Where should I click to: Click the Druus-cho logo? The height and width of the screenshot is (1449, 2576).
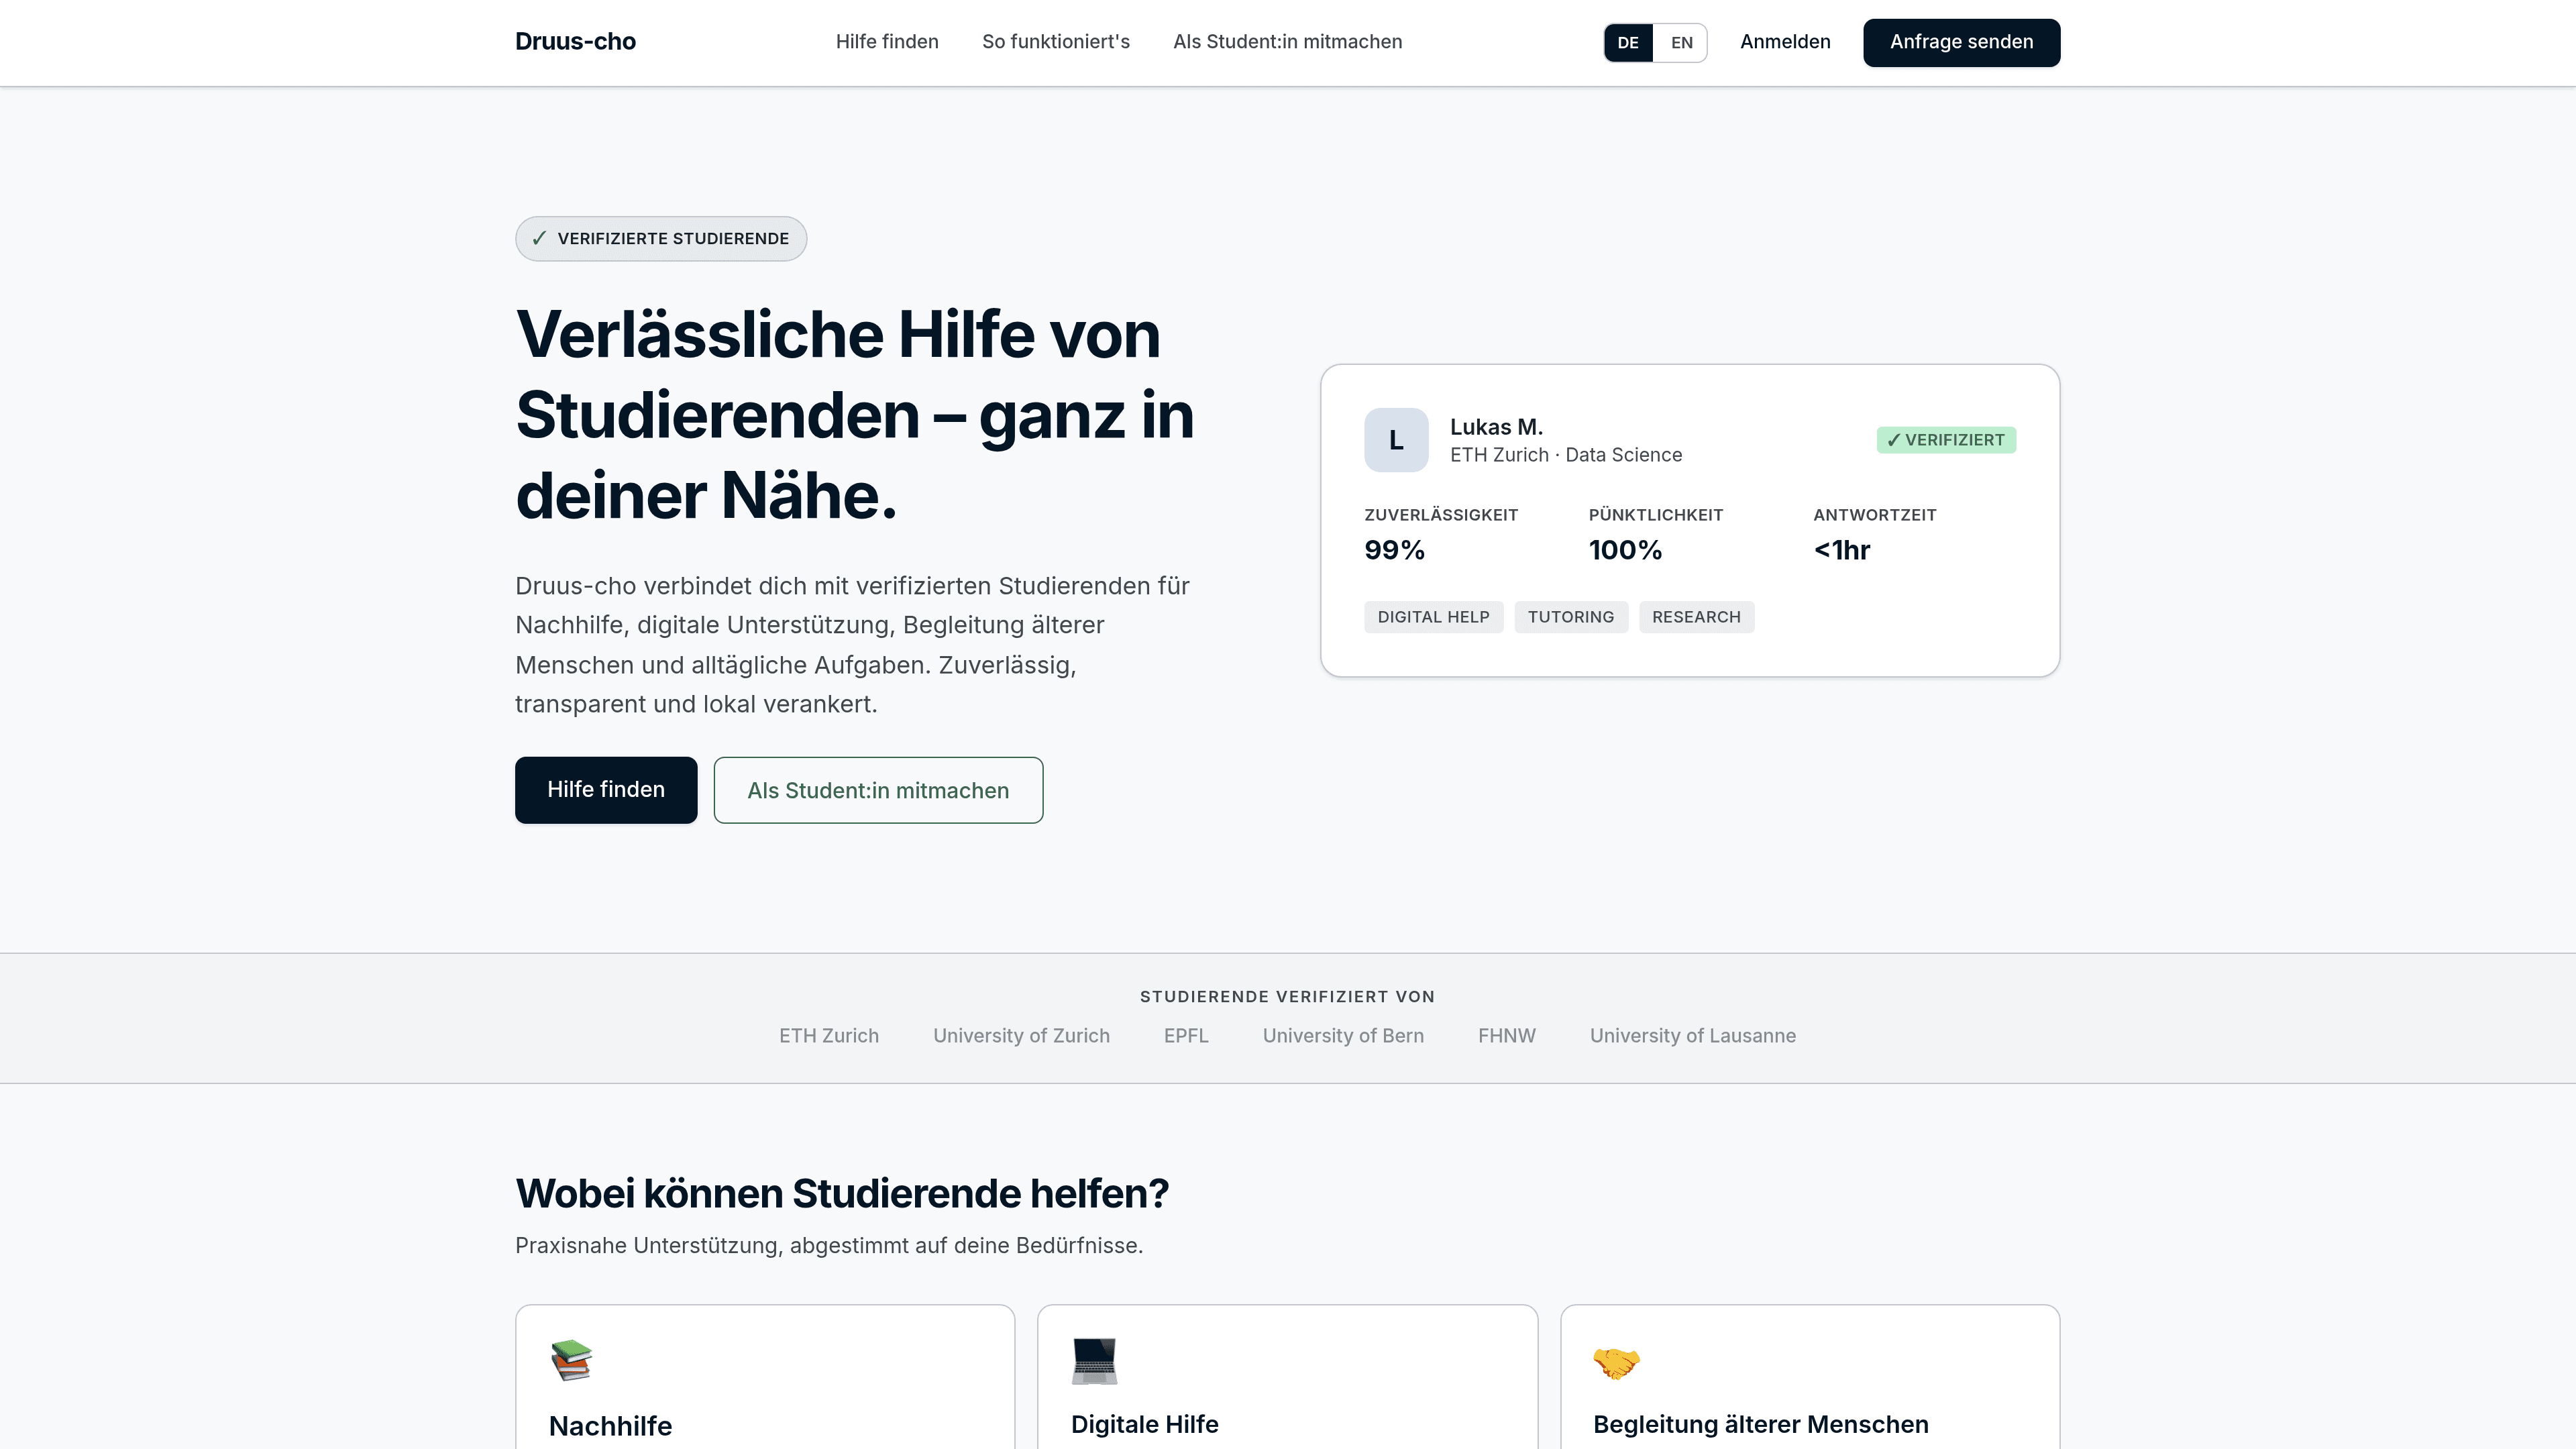pyautogui.click(x=575, y=42)
